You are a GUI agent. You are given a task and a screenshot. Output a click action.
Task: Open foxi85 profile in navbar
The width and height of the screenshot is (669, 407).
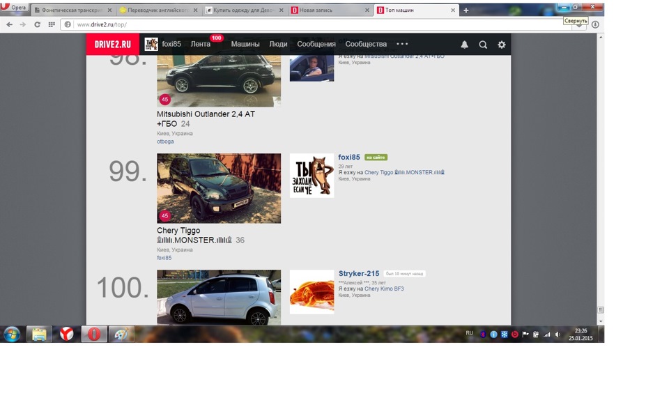(x=163, y=45)
